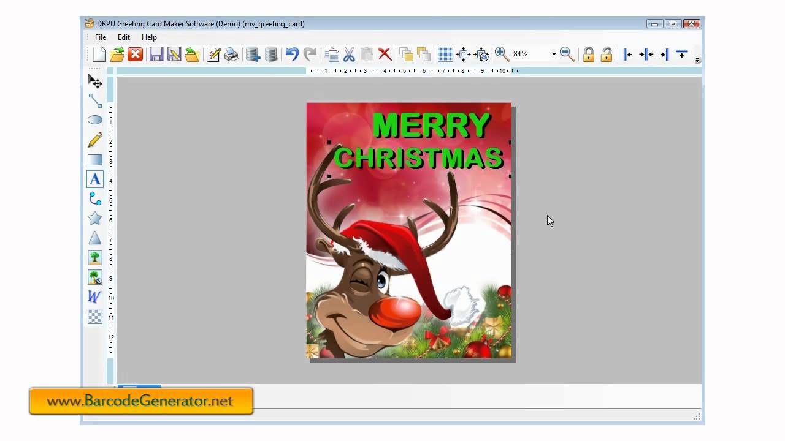Open the File menu

[x=101, y=37]
